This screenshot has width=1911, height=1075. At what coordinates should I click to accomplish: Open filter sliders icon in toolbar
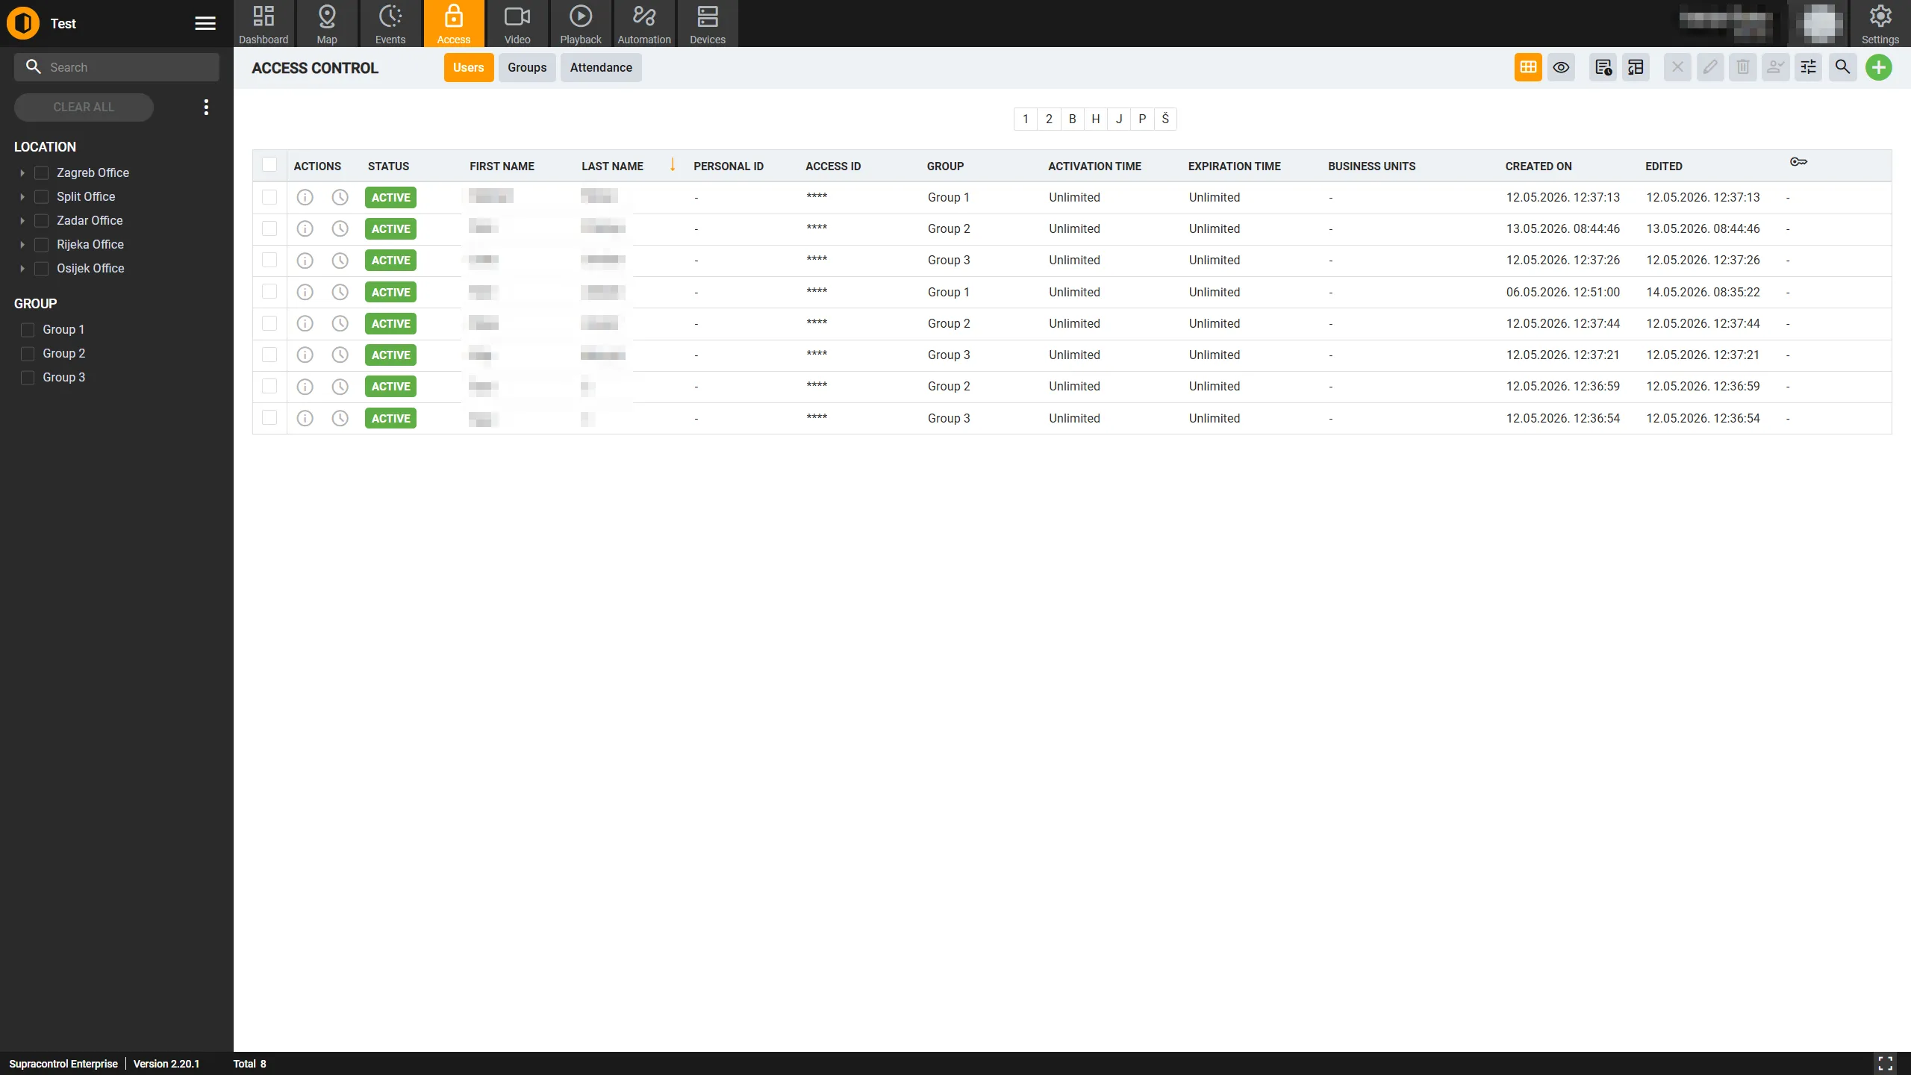point(1809,67)
